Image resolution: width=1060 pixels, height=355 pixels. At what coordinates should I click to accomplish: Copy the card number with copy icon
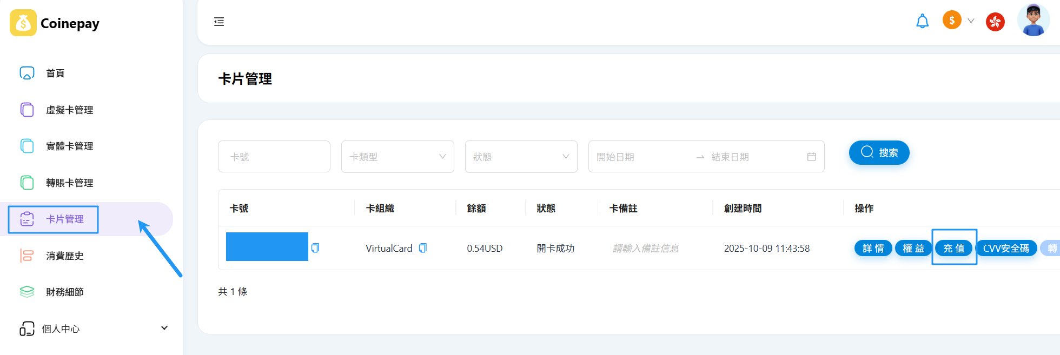(x=315, y=248)
